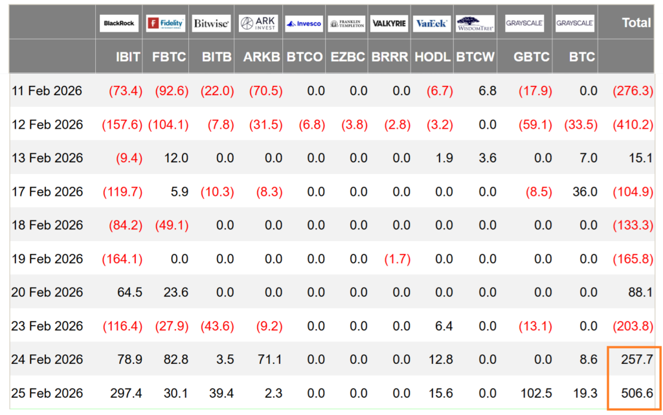Click the Bitwise logo
The width and height of the screenshot is (663, 415).
tap(212, 24)
